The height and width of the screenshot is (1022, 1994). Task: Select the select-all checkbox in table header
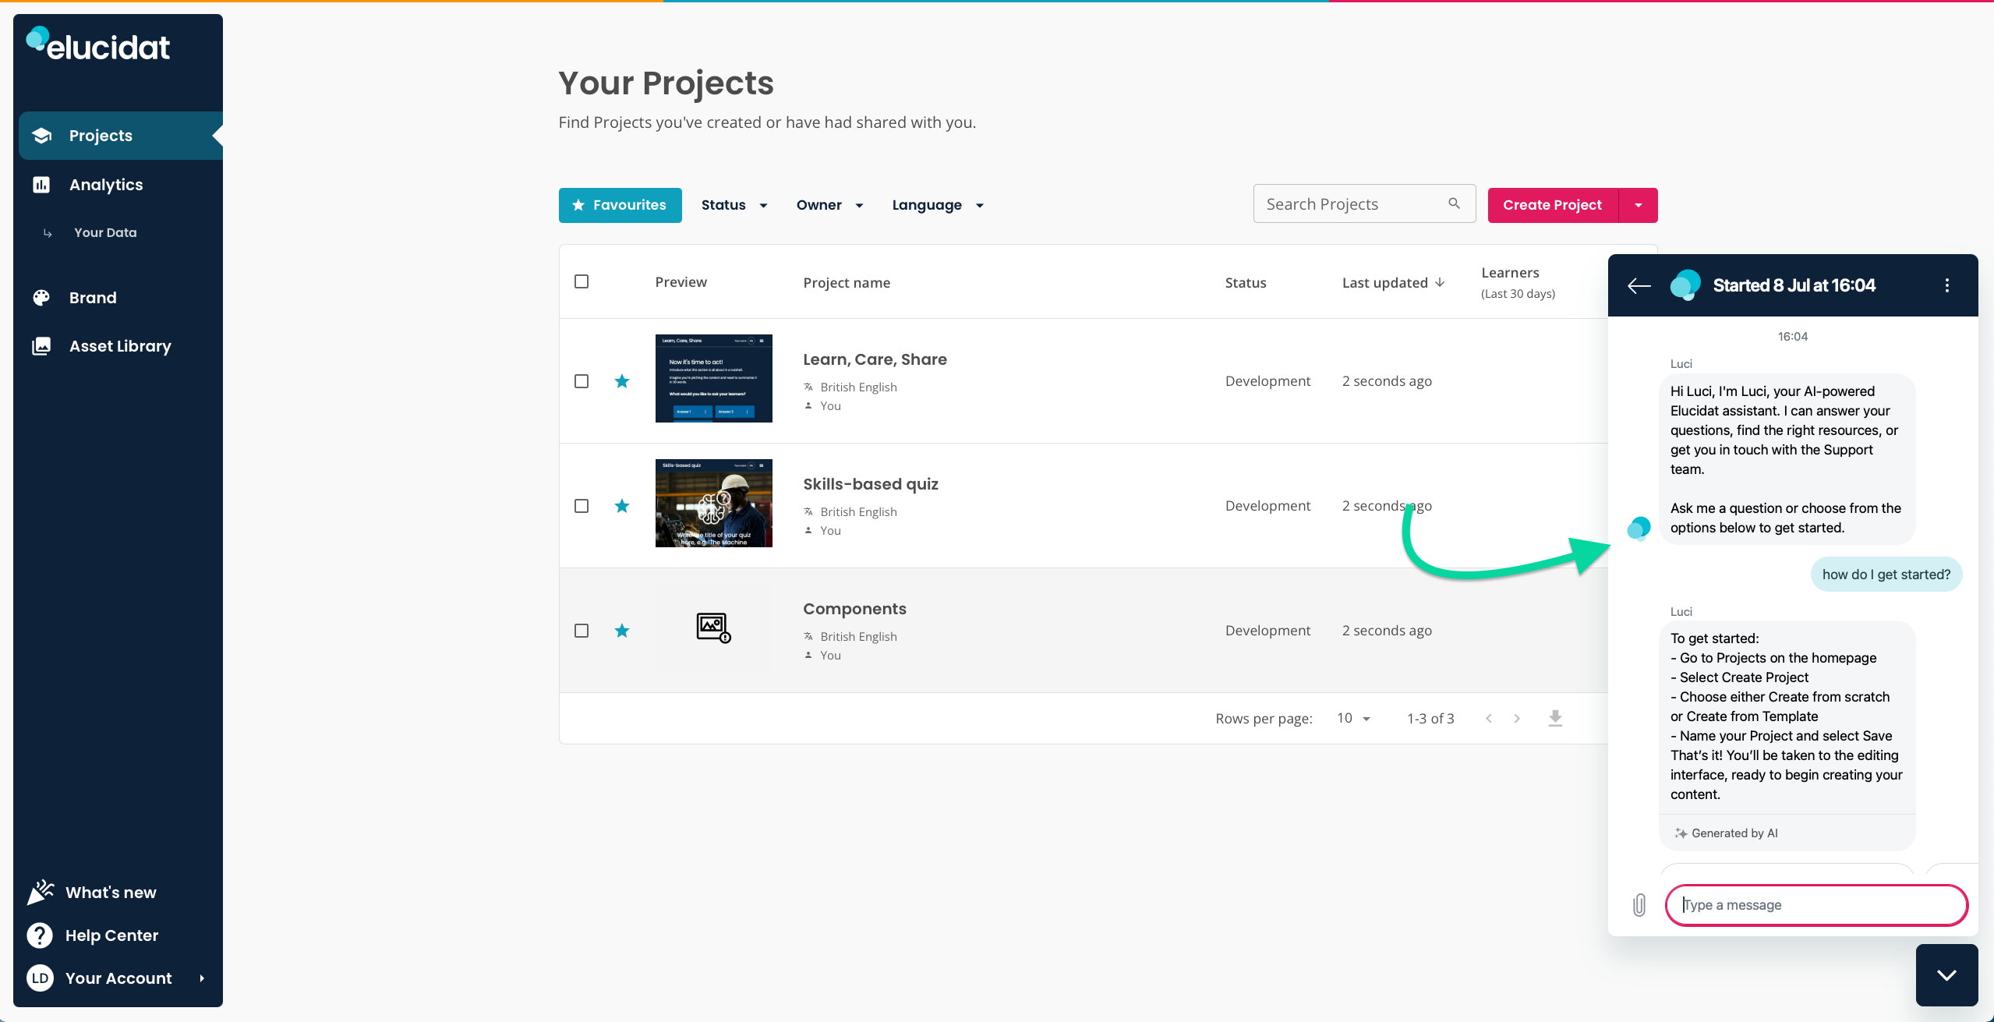click(582, 281)
